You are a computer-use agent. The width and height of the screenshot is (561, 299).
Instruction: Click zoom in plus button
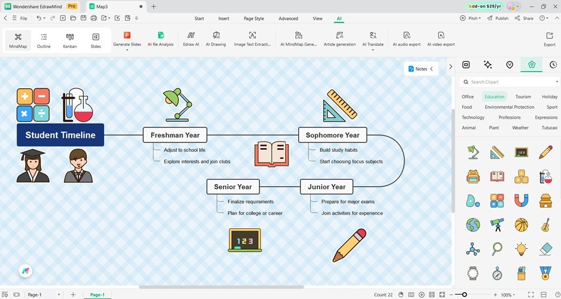click(495, 295)
